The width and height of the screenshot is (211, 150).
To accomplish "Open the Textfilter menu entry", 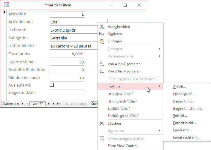I will coord(131,86).
